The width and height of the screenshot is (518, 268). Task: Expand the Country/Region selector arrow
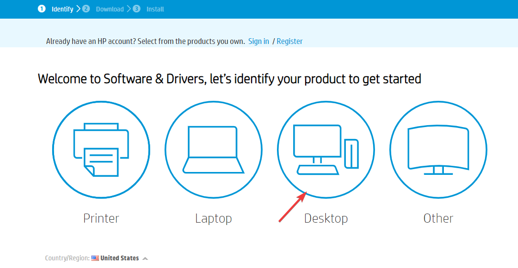[x=145, y=258]
